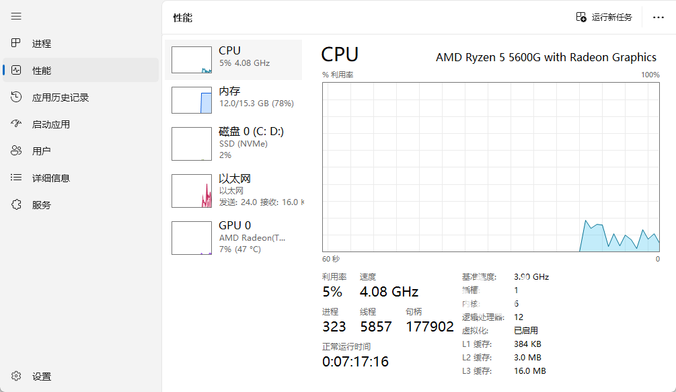The width and height of the screenshot is (676, 392).
Task: Select the 性能 (Performance) sidebar icon
Action: (17, 71)
